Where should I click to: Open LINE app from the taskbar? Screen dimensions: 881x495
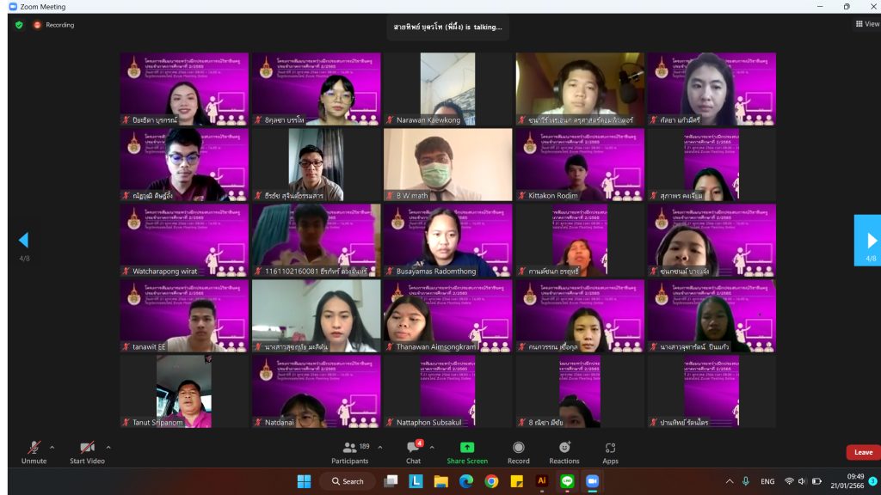(567, 481)
